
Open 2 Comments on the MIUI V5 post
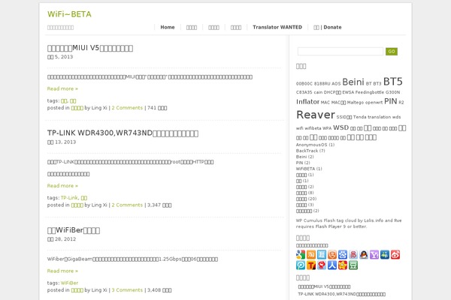click(x=127, y=108)
